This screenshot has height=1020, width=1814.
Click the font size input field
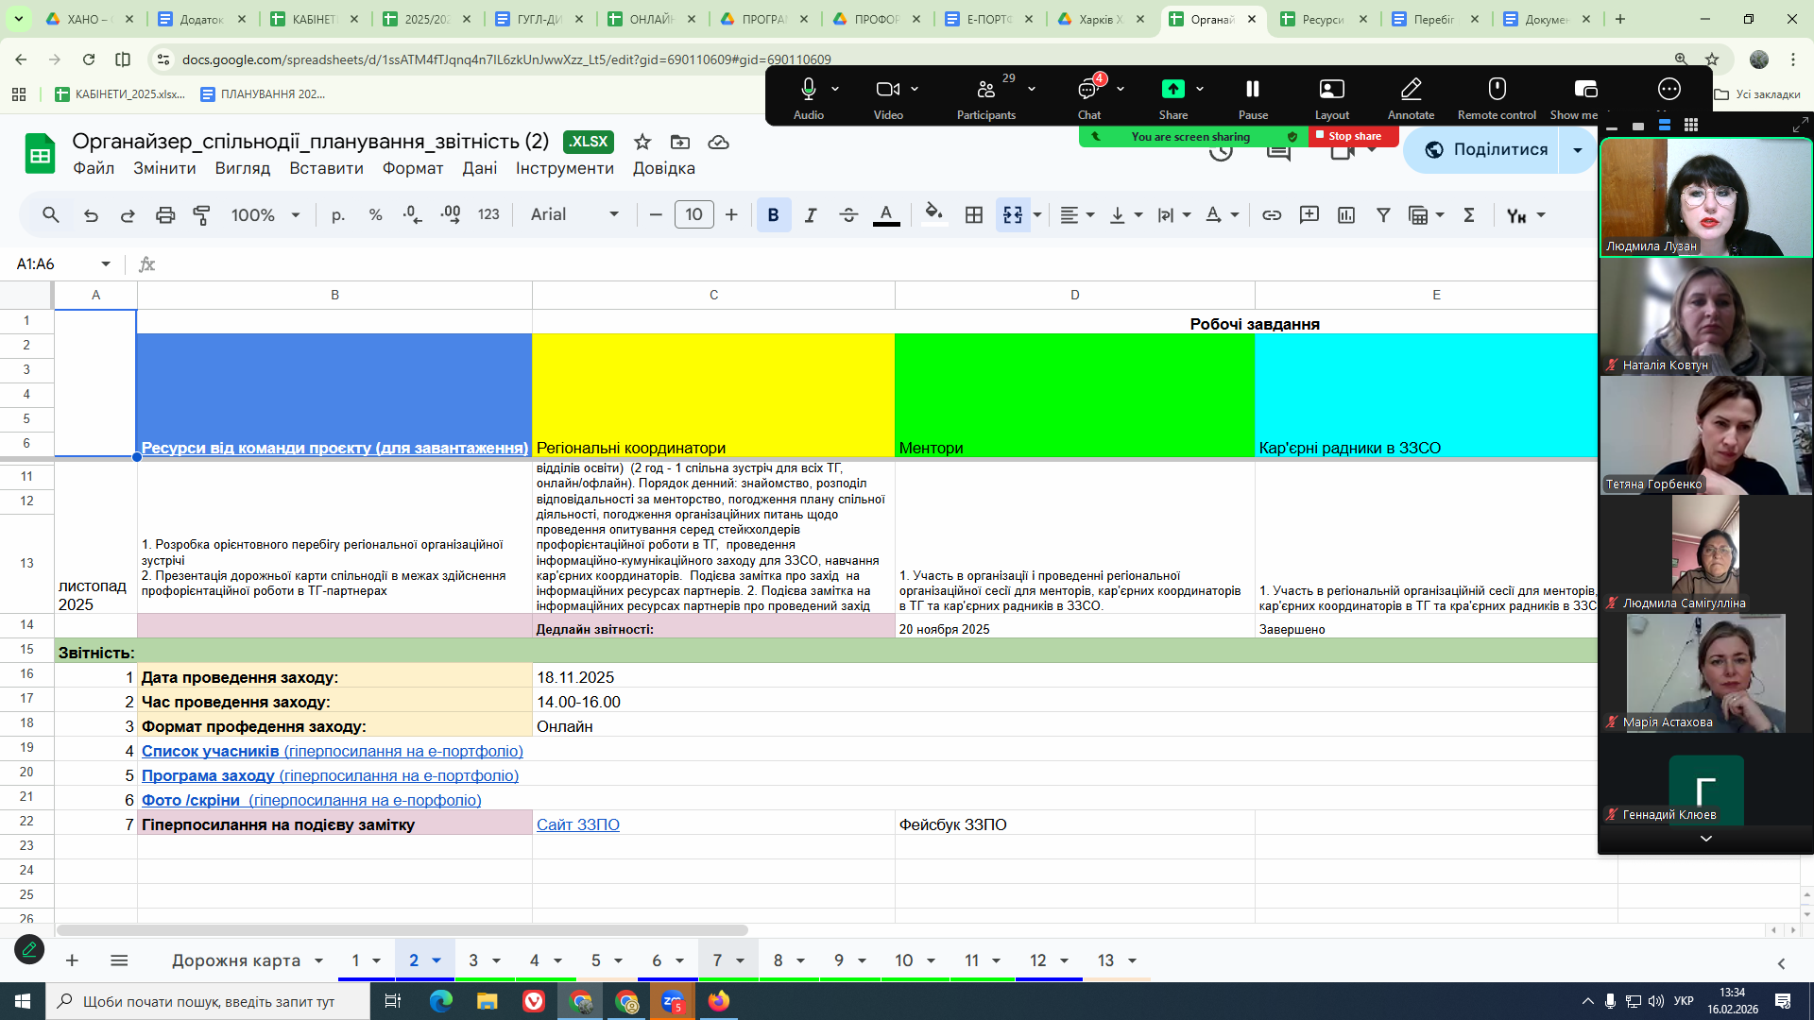(693, 215)
